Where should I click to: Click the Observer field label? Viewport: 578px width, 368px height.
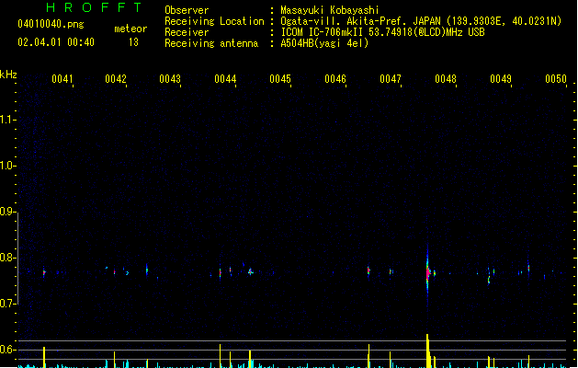tap(187, 10)
